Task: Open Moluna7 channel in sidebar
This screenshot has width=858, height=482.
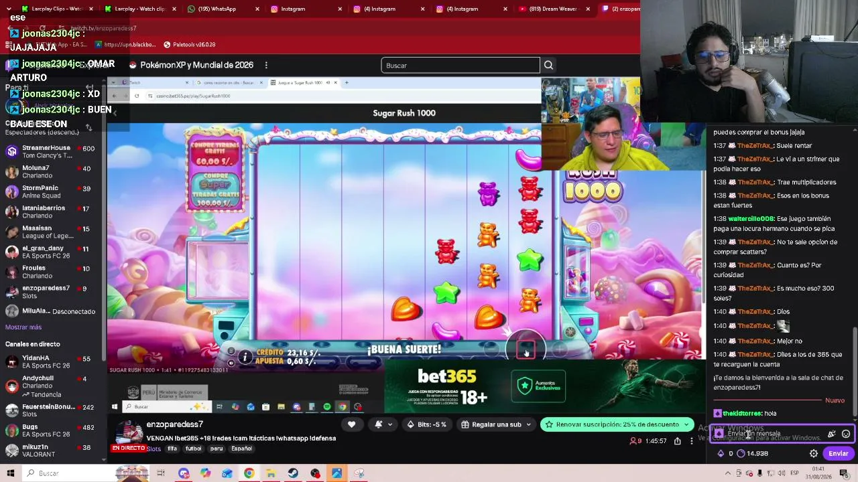Action: 52,171
